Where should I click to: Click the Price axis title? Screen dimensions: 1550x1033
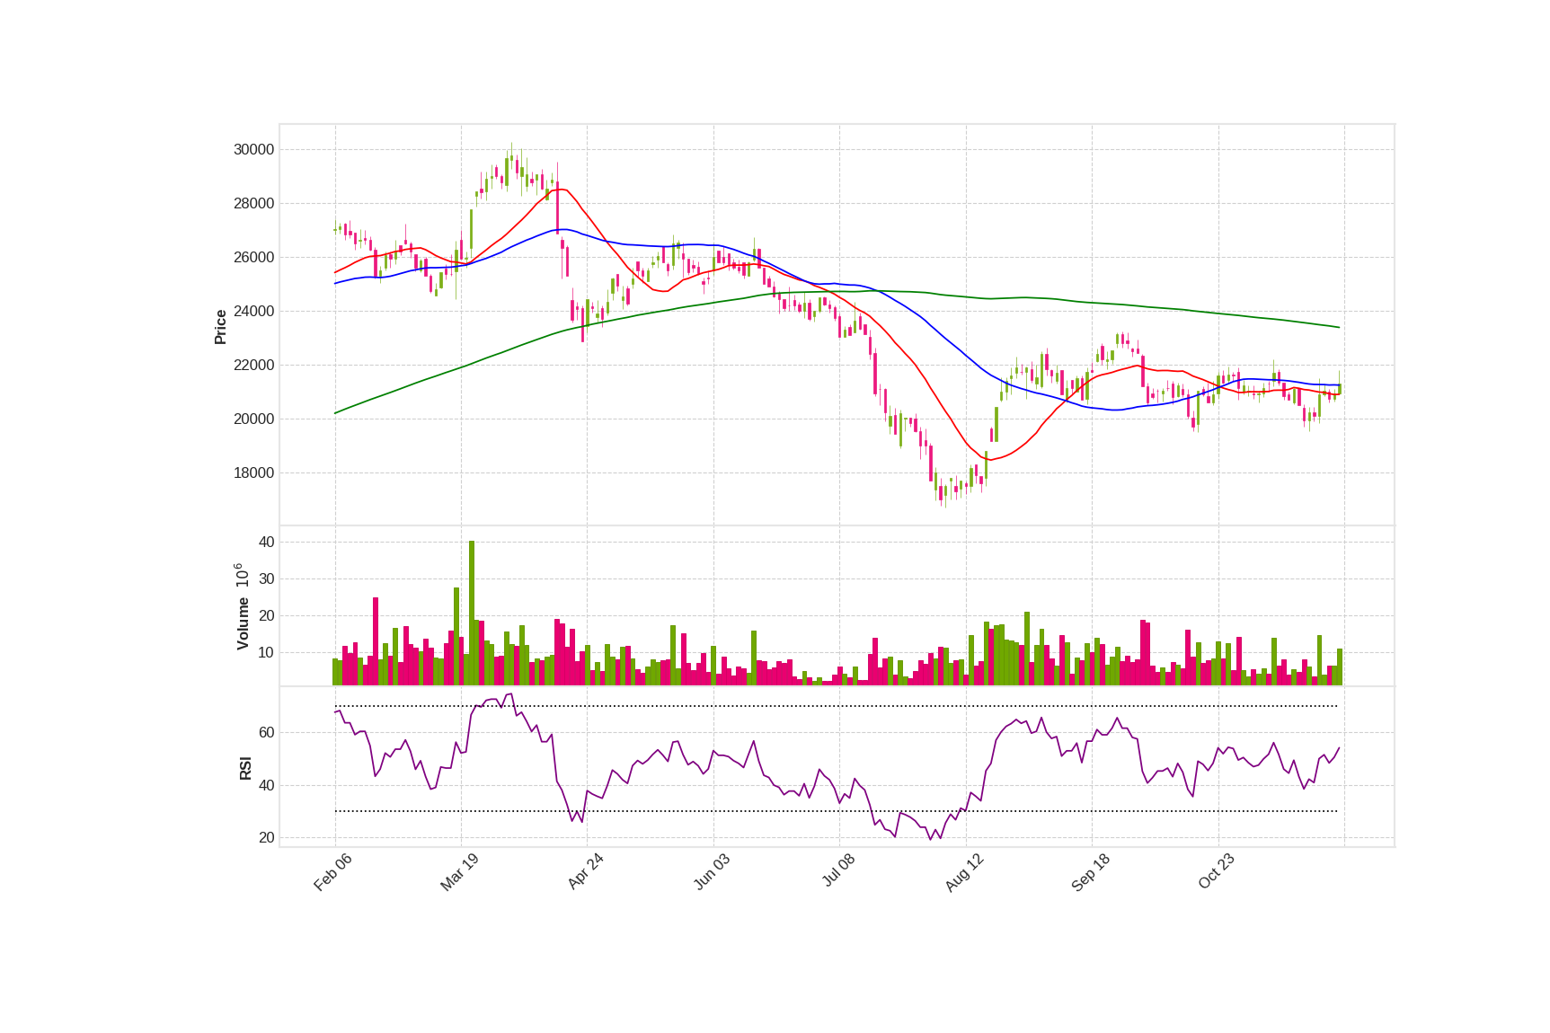[x=220, y=327]
